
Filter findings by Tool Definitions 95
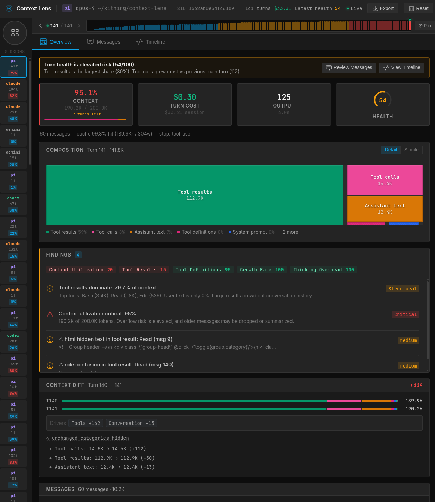pos(203,270)
